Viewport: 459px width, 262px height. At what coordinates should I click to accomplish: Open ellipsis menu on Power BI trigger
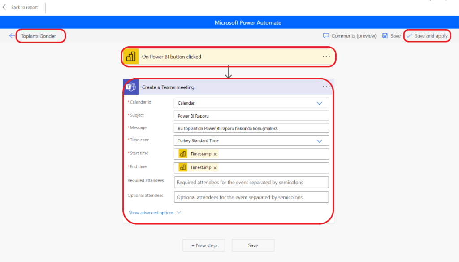point(326,57)
